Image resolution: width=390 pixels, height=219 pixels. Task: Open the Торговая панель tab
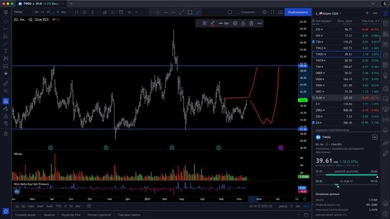click(x=129, y=215)
